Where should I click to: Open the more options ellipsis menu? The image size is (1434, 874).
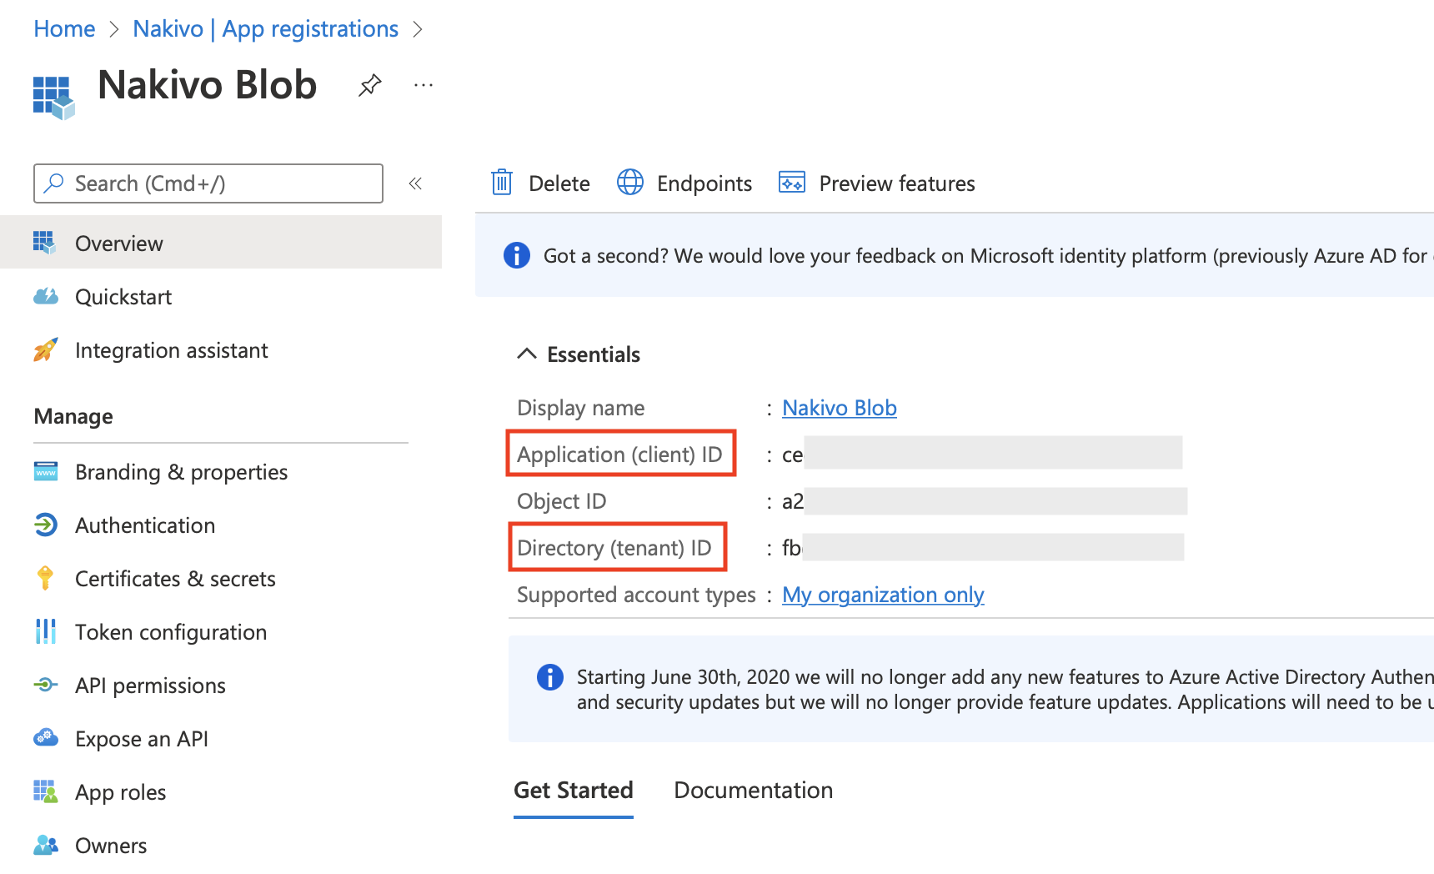(x=424, y=85)
